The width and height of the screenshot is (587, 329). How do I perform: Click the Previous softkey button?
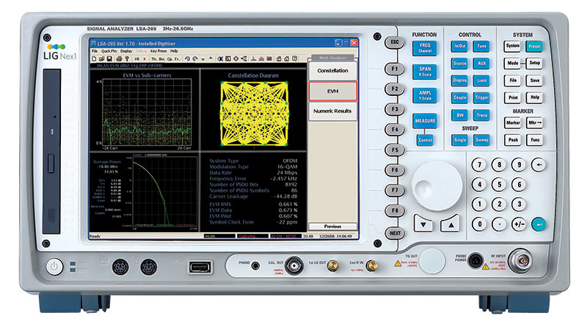[x=332, y=226]
